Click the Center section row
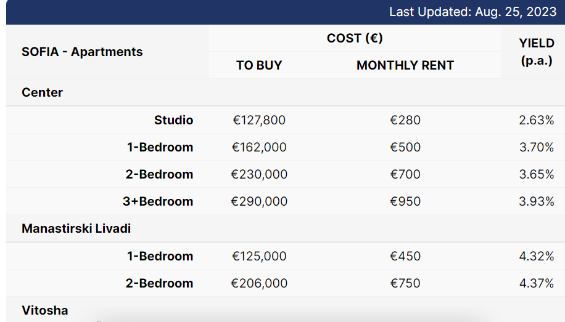The height and width of the screenshot is (322, 565). (x=43, y=92)
